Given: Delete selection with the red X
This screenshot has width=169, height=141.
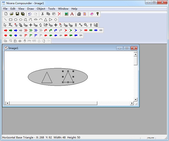Looking at the screenshot, I should point(59,14).
